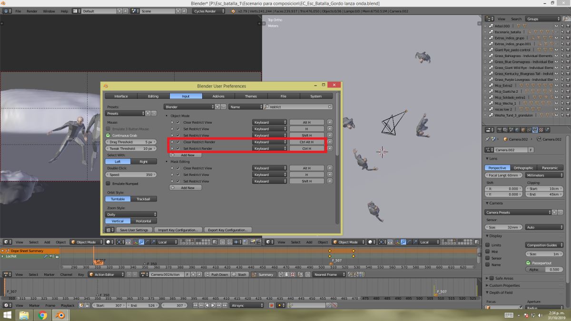
Task: Toggle the Passepartout checkbox
Action: [x=528, y=263]
